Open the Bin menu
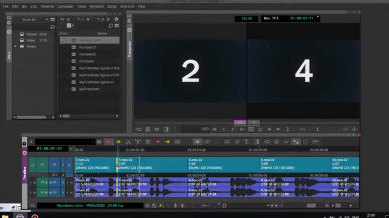Viewport: 389px width, 218px height. [24, 7]
